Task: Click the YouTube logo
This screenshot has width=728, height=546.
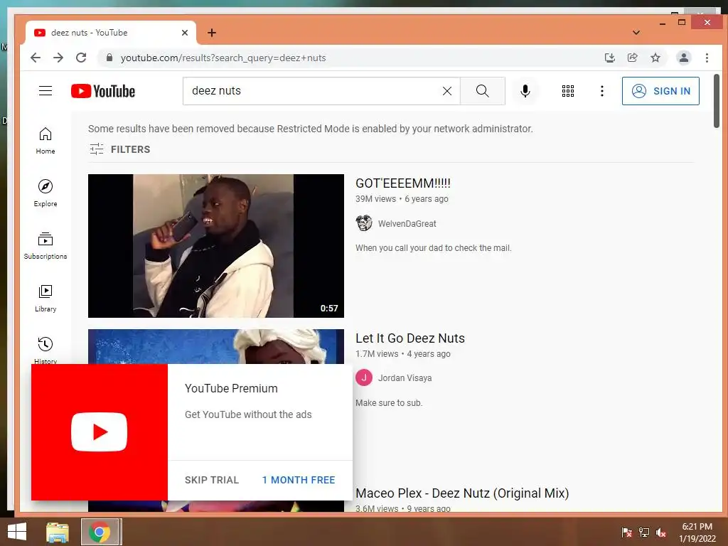Action: click(103, 91)
